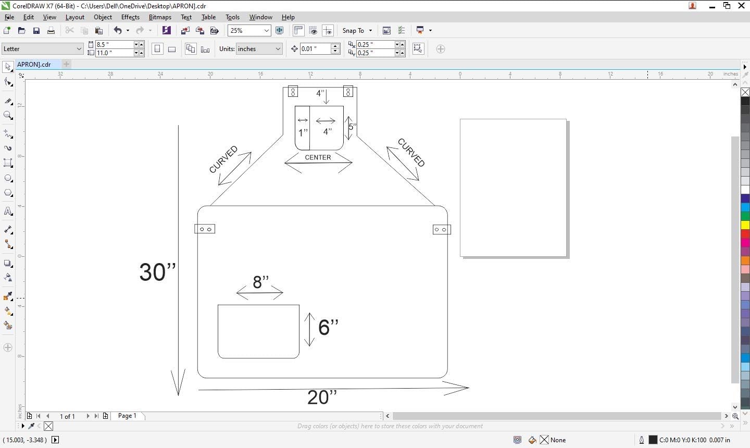
Task: Click the Search content icon
Action: coord(166,31)
